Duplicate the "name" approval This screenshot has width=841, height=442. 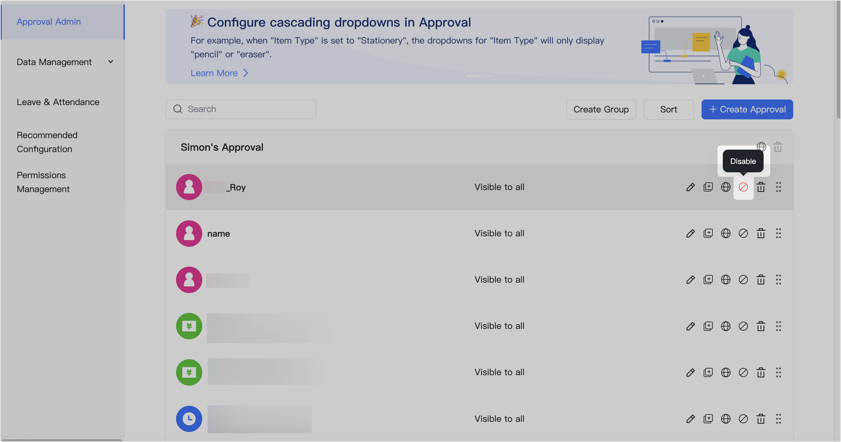[x=708, y=233]
